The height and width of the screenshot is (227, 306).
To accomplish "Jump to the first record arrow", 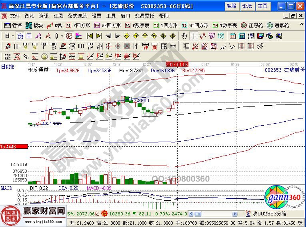I will (x=90, y=36).
